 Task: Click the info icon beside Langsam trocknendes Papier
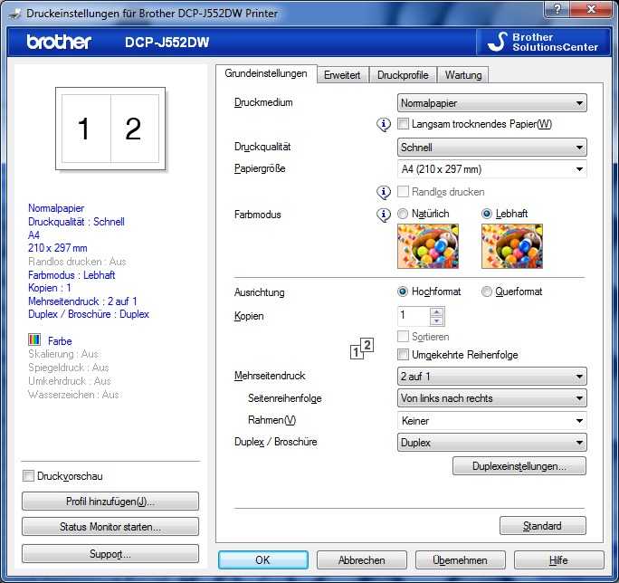click(x=384, y=124)
